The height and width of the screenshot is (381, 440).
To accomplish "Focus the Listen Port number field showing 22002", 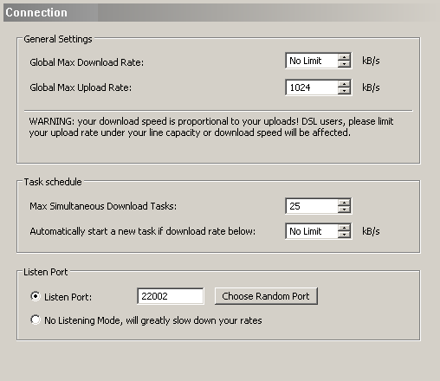I will [x=171, y=296].
